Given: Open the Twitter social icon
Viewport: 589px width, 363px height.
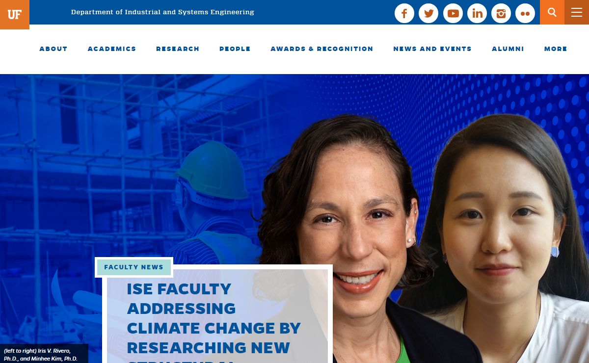Looking at the screenshot, I should (428, 13).
